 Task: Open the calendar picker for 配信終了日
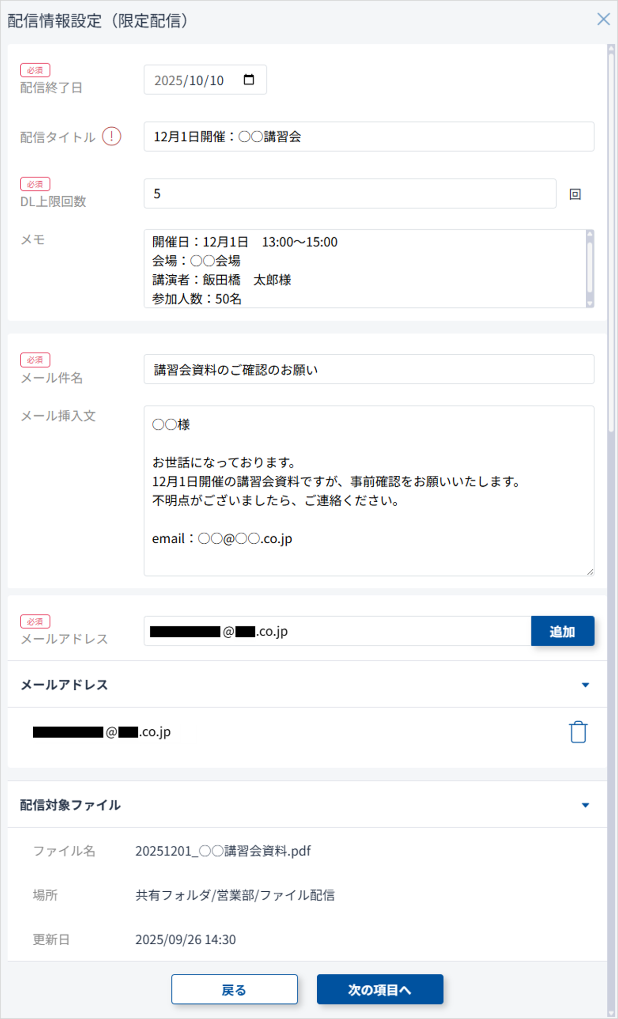(249, 80)
